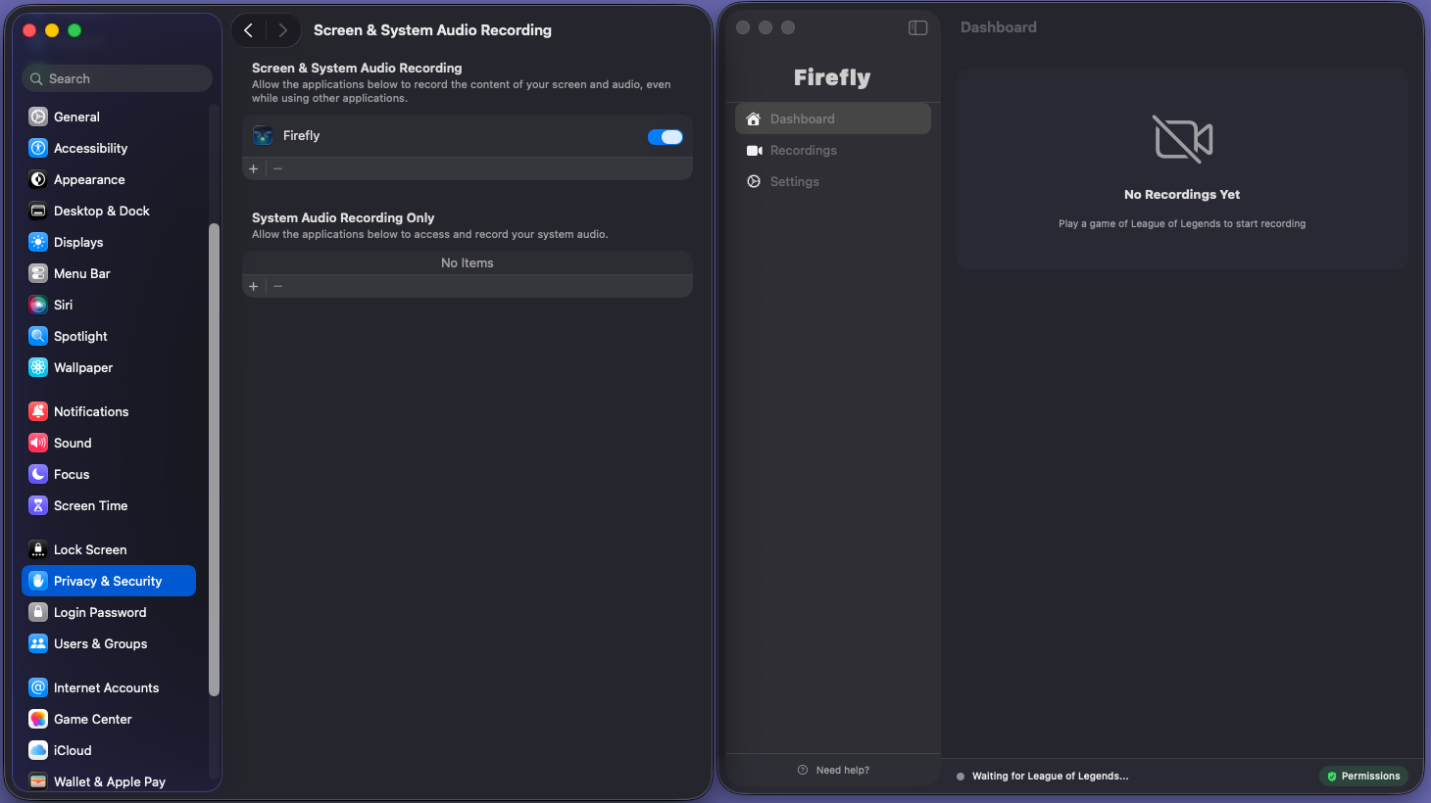Switch to Recordings tab in Firefly
The image size is (1431, 803).
point(833,150)
